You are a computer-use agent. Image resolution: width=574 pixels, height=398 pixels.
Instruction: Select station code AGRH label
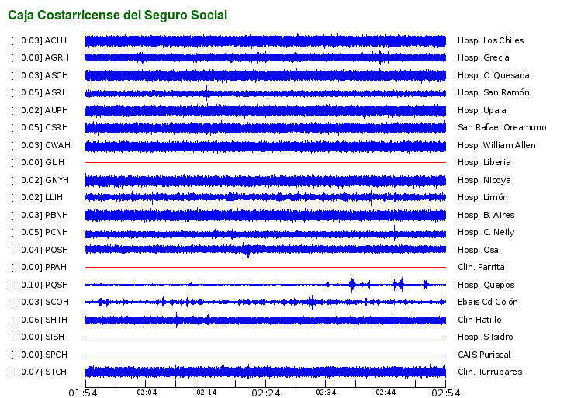[x=57, y=57]
